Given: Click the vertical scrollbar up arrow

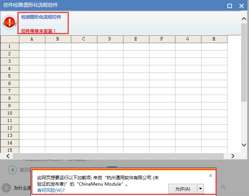Looking at the screenshot, I should 244,19.
